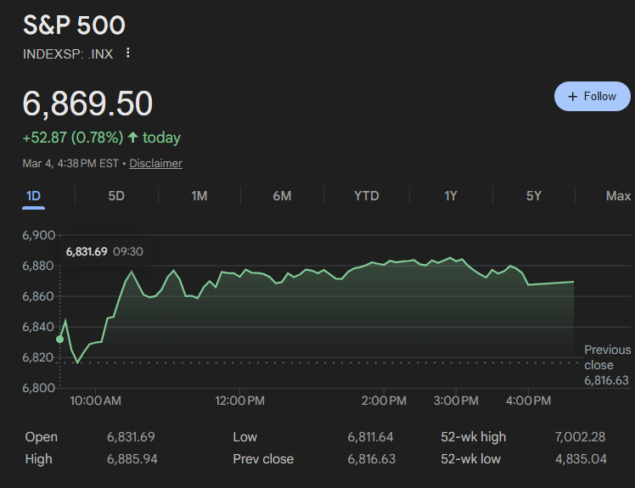Switch to the 1M range tab
The image size is (635, 488).
pyautogui.click(x=199, y=196)
